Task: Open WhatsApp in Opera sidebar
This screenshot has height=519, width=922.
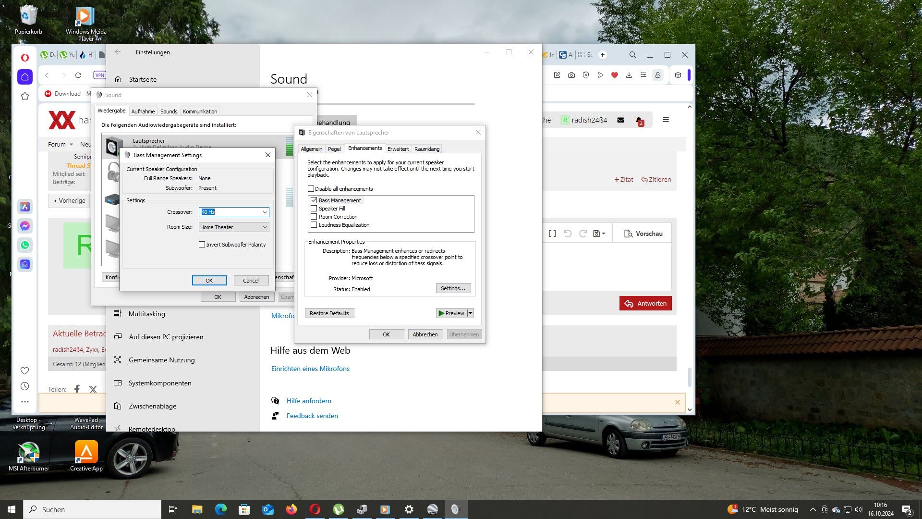Action: point(25,245)
